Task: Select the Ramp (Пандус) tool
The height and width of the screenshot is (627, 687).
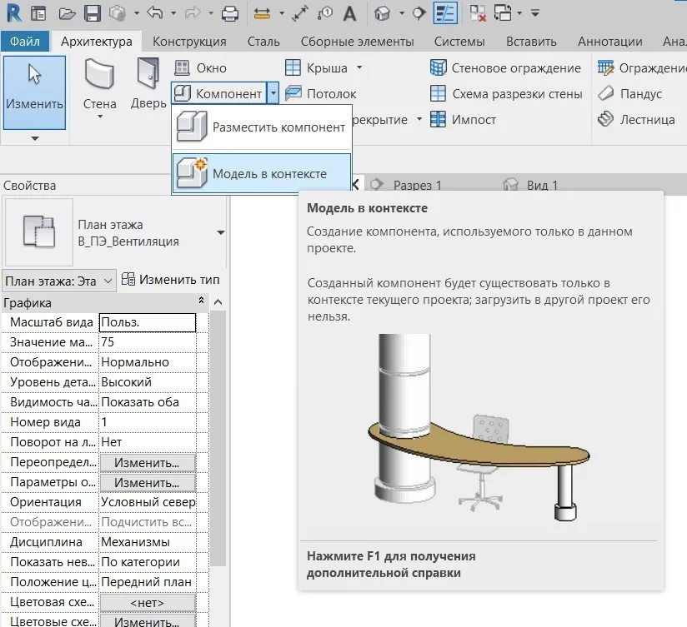Action: [642, 94]
